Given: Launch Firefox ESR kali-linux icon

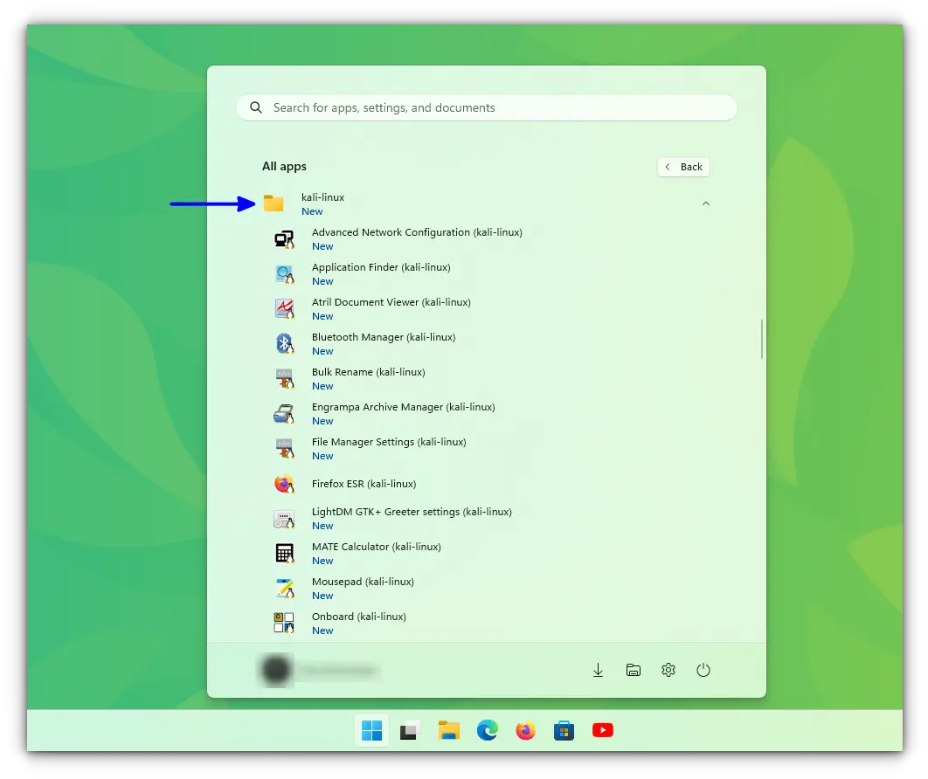Looking at the screenshot, I should (284, 484).
